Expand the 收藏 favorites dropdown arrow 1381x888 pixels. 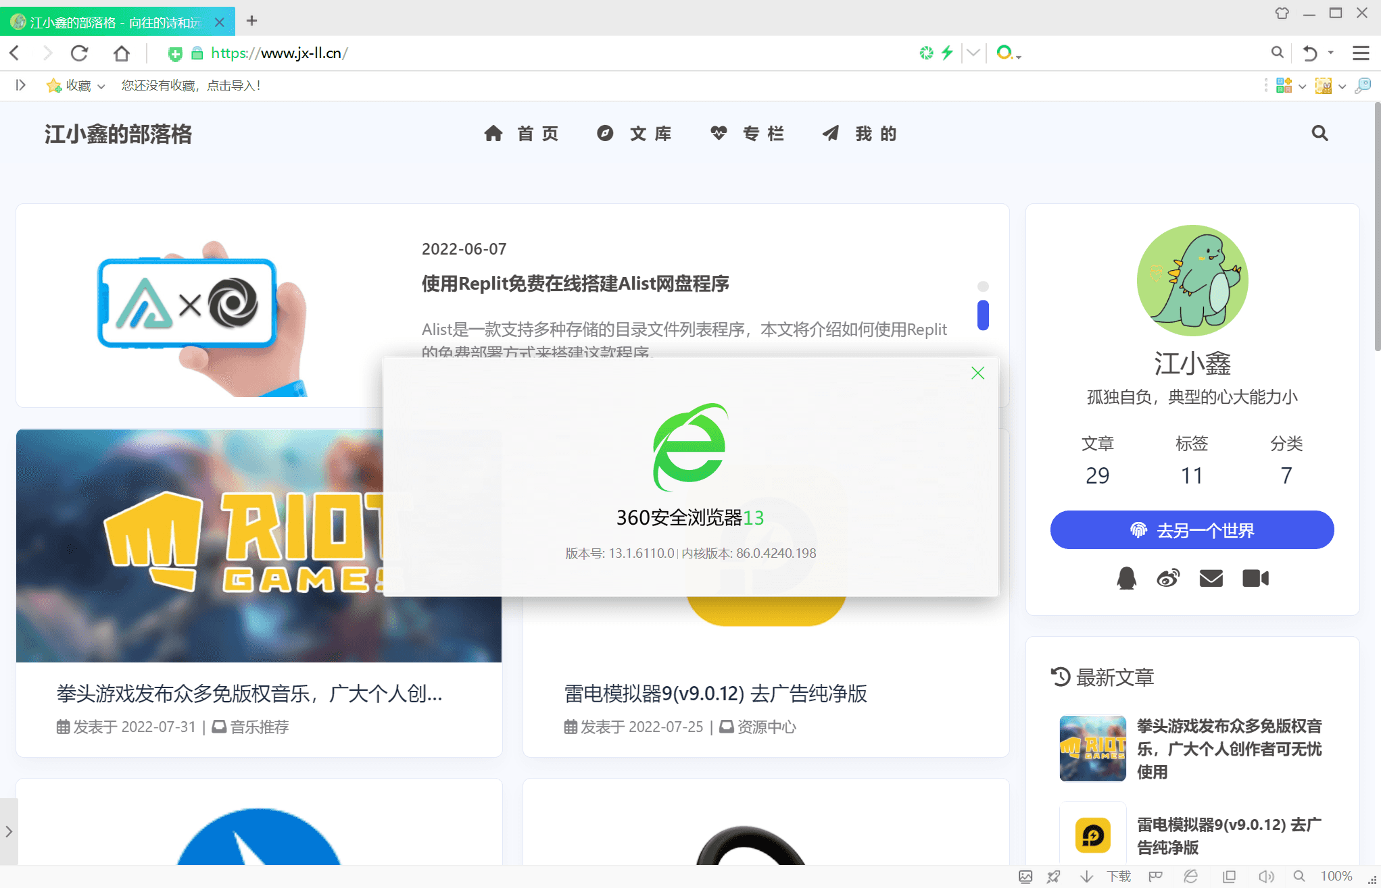click(101, 86)
